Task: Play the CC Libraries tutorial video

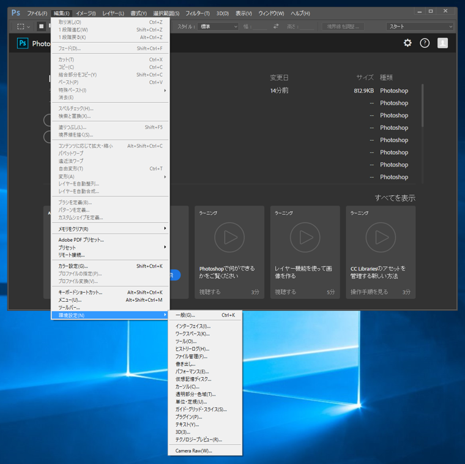Action: coord(381,238)
